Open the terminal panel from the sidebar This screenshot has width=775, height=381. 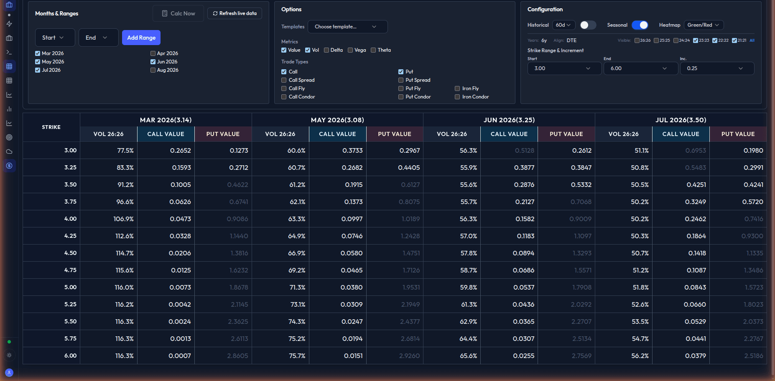(x=9, y=52)
